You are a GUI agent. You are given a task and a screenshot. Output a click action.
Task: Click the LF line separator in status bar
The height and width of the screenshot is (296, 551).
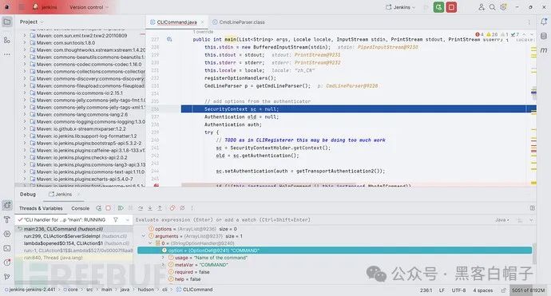(442, 290)
